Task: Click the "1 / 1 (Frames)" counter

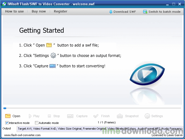Action: [107, 122]
